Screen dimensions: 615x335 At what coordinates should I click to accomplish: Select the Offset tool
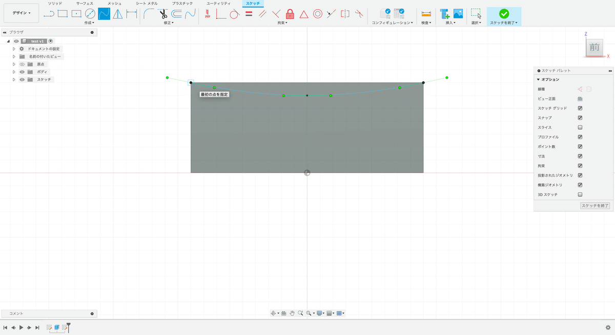177,14
